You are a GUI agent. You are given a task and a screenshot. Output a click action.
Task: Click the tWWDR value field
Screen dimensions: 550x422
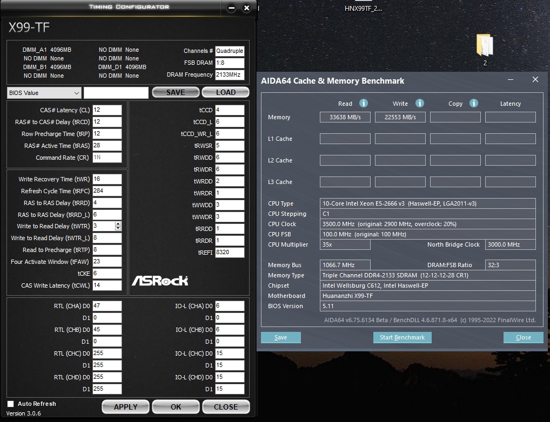pyautogui.click(x=230, y=217)
